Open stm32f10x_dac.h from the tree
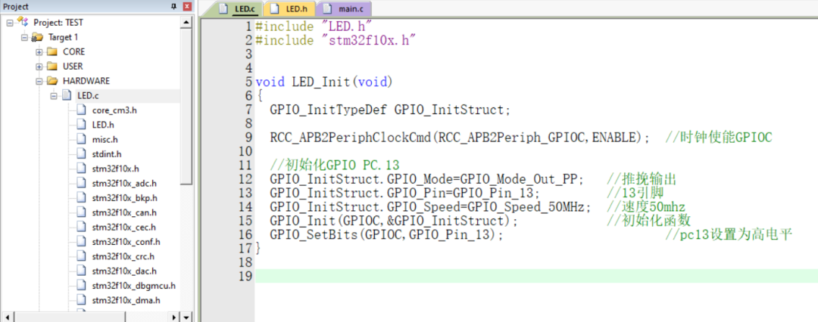This screenshot has width=818, height=322. point(124,271)
